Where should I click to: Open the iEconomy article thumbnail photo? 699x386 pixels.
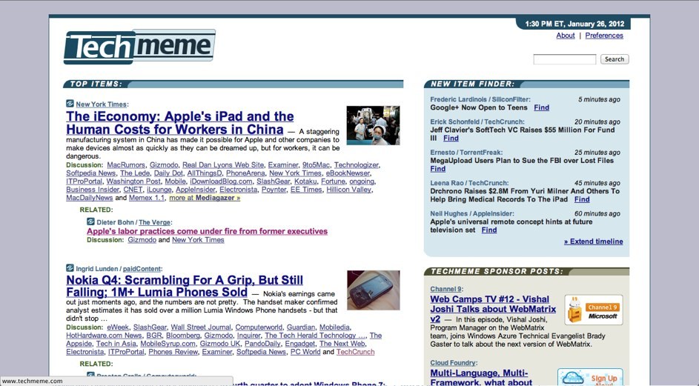tap(373, 125)
